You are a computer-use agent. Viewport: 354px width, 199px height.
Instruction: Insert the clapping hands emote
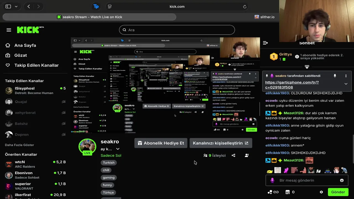[319, 171]
